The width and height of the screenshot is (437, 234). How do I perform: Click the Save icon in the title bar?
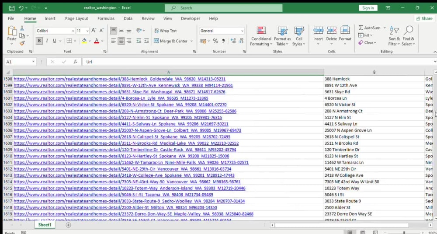12,8
